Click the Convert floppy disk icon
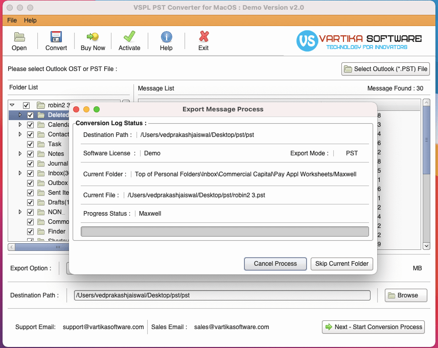This screenshot has height=348, width=438. pos(56,37)
